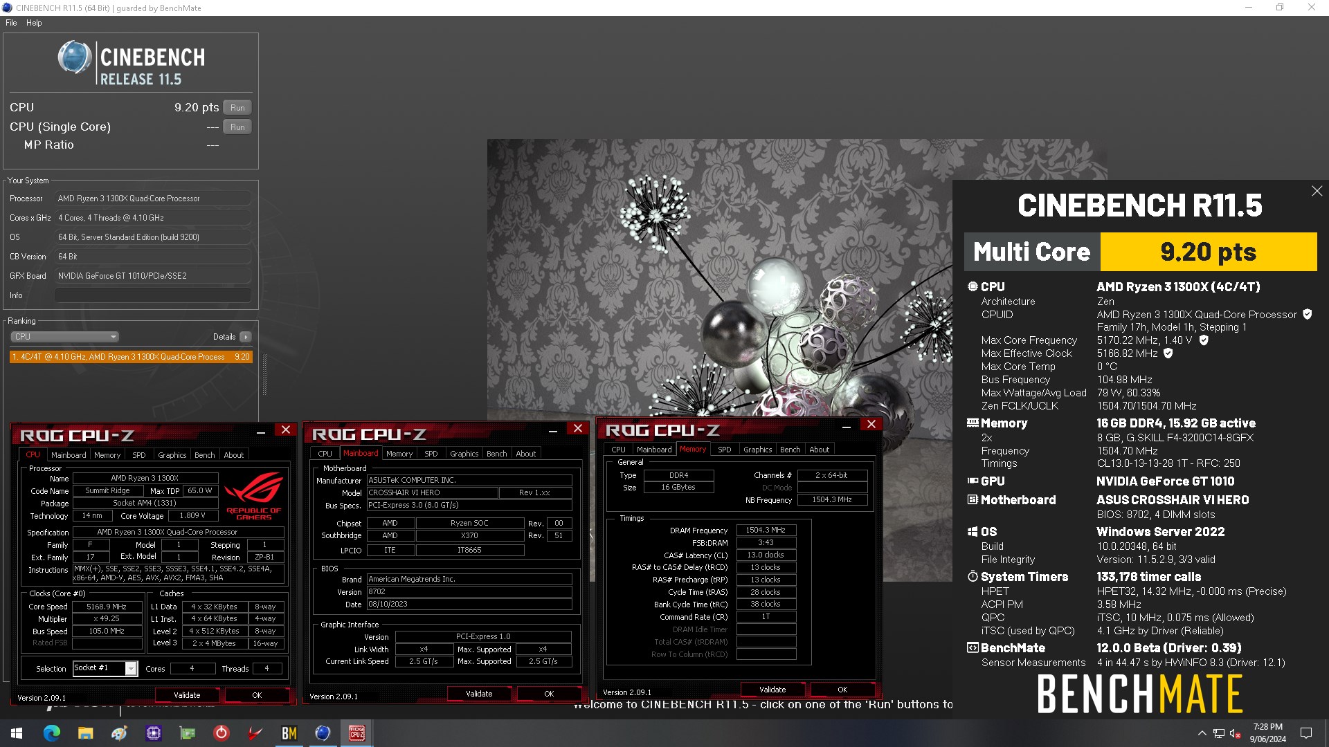Click Validate in Mainboard CPU-Z window
This screenshot has width=1329, height=747.
point(479,694)
